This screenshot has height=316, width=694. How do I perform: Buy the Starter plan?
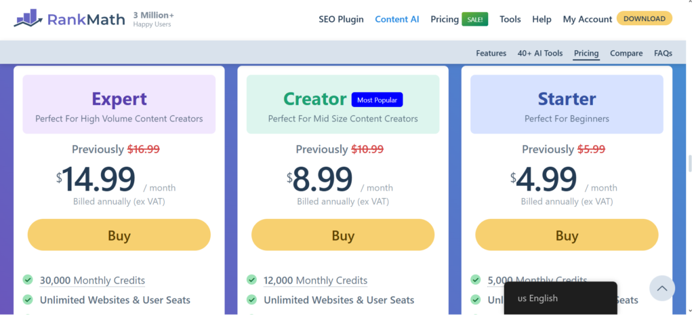click(567, 235)
